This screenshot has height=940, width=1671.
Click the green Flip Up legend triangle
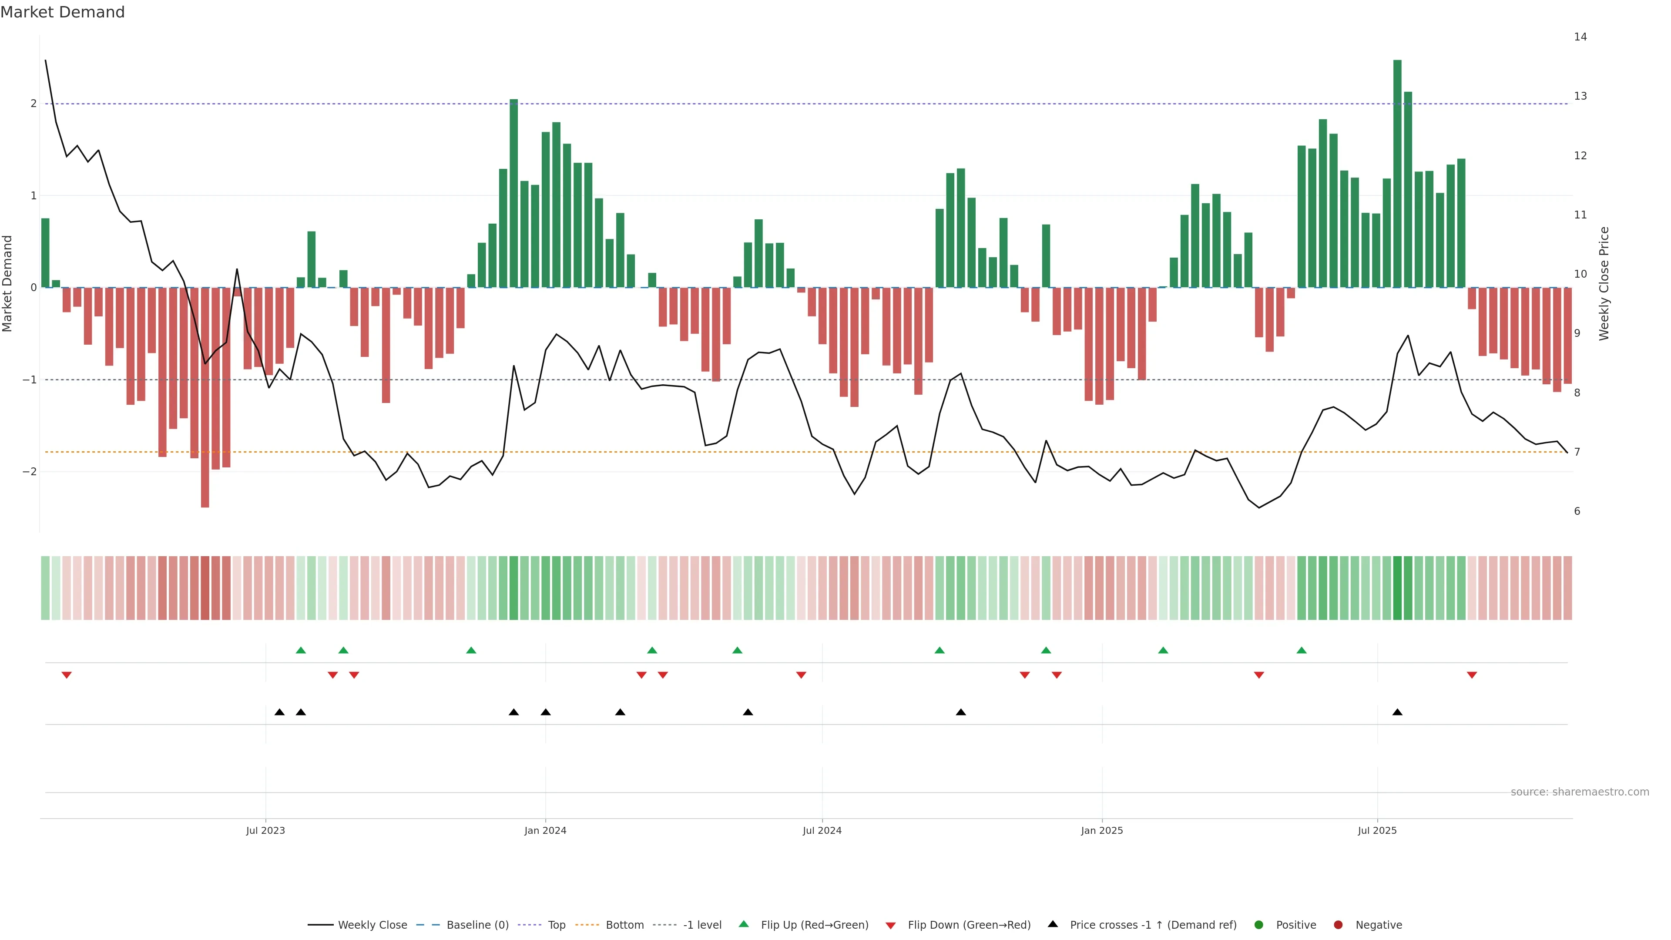(743, 924)
